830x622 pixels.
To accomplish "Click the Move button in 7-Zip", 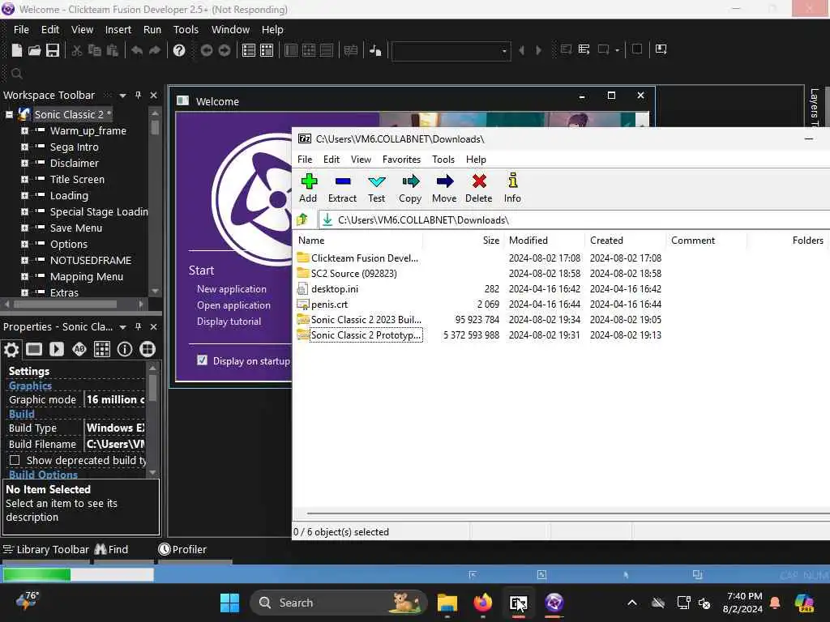I will (444, 188).
